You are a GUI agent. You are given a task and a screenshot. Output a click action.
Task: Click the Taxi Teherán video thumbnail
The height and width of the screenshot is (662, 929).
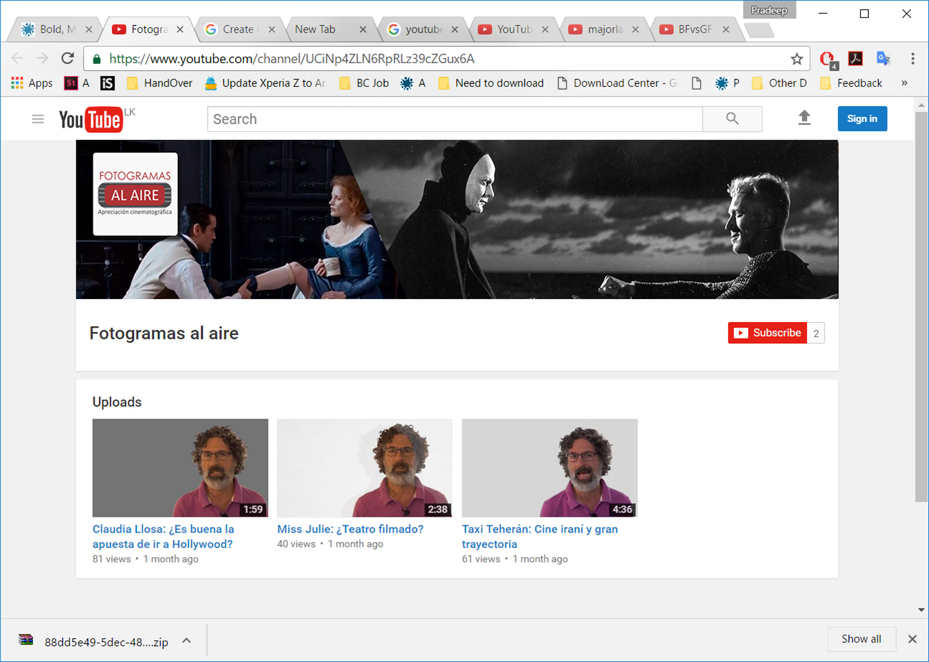click(x=549, y=468)
